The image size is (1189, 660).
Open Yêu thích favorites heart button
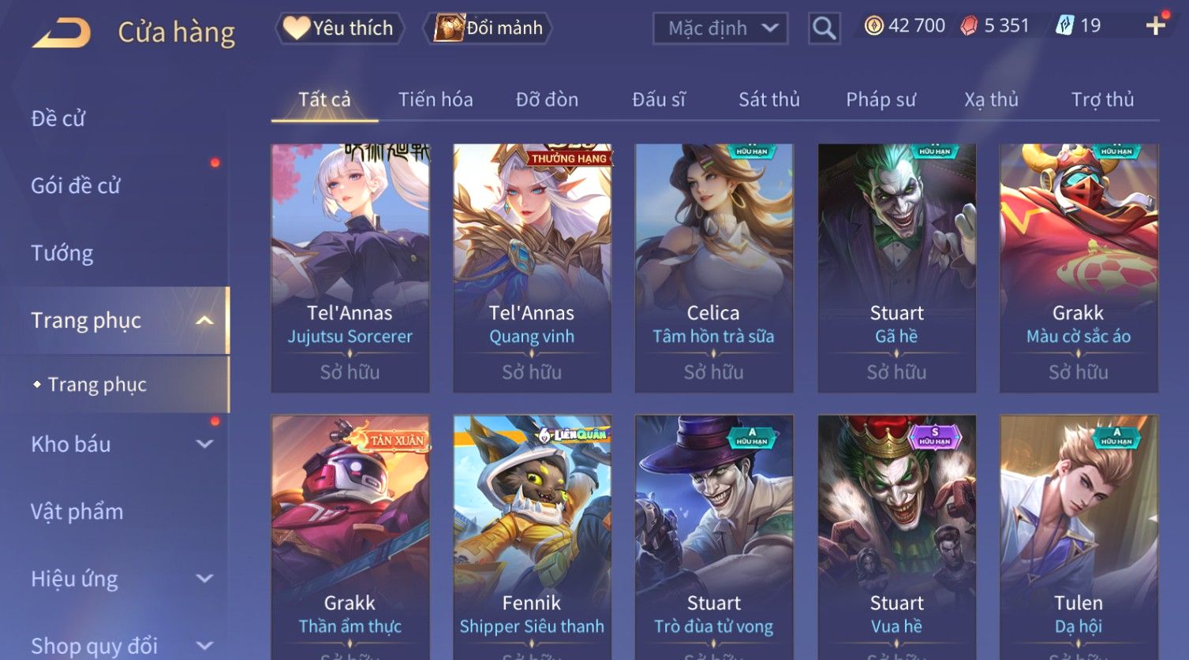click(x=339, y=28)
